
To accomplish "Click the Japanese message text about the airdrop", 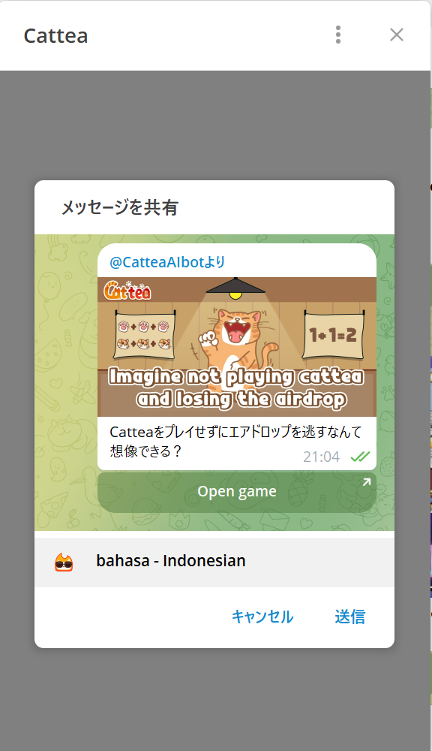I will [235, 441].
